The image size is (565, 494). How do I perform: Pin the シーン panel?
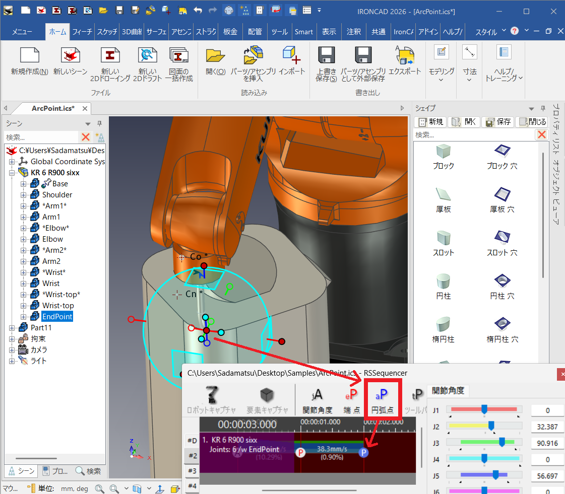pyautogui.click(x=99, y=123)
